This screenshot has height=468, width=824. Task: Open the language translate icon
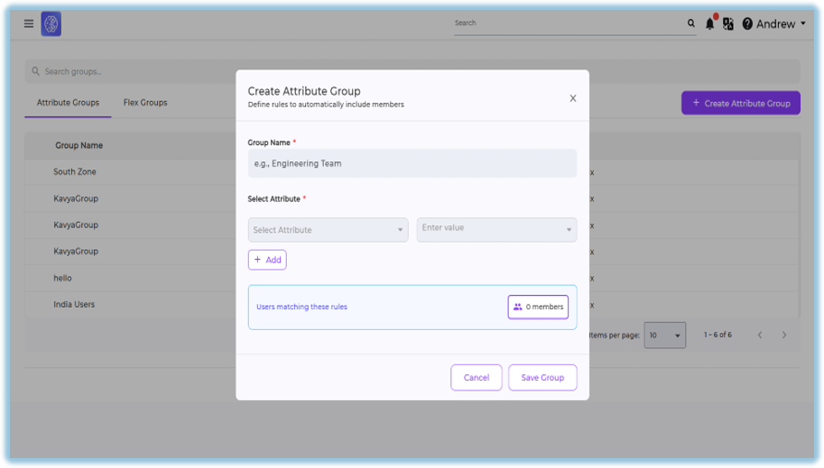[x=728, y=23]
